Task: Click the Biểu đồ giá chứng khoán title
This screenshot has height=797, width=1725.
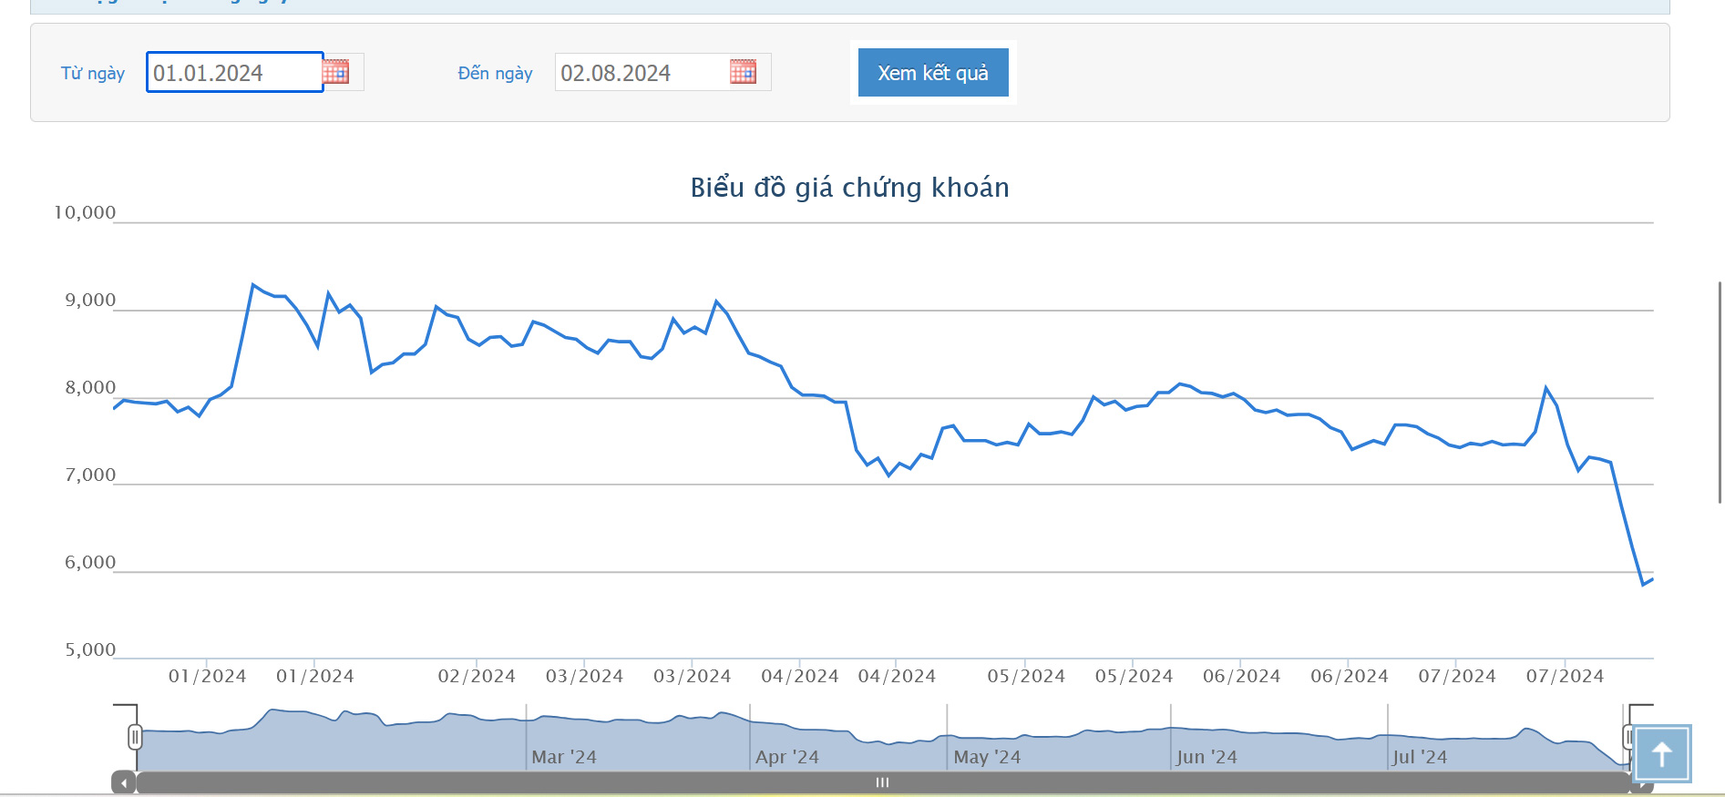Action: (x=849, y=188)
